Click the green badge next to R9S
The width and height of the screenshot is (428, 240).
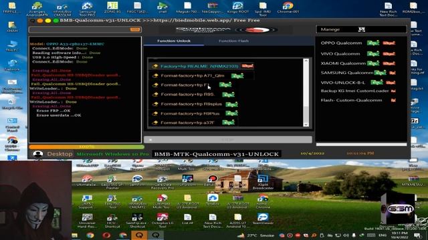(228, 95)
